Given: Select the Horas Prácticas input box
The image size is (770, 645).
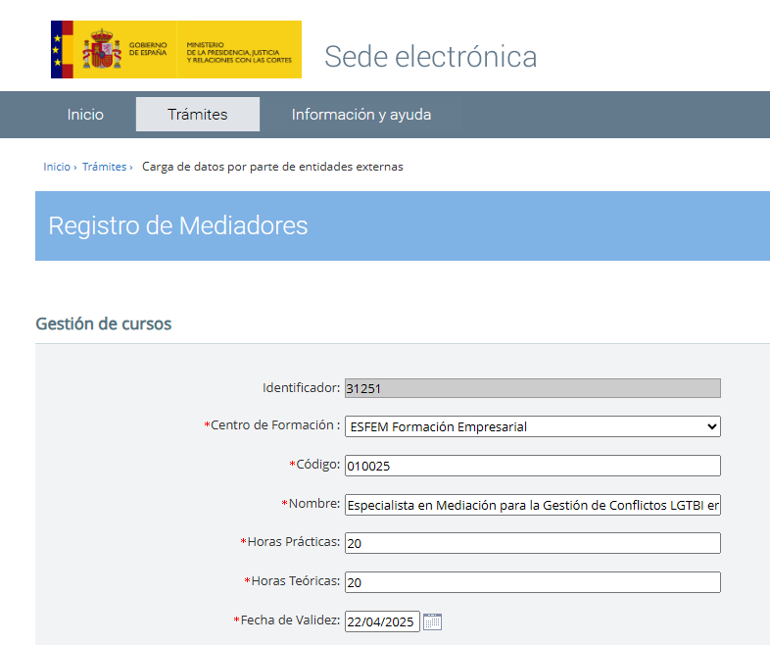Looking at the screenshot, I should point(532,543).
